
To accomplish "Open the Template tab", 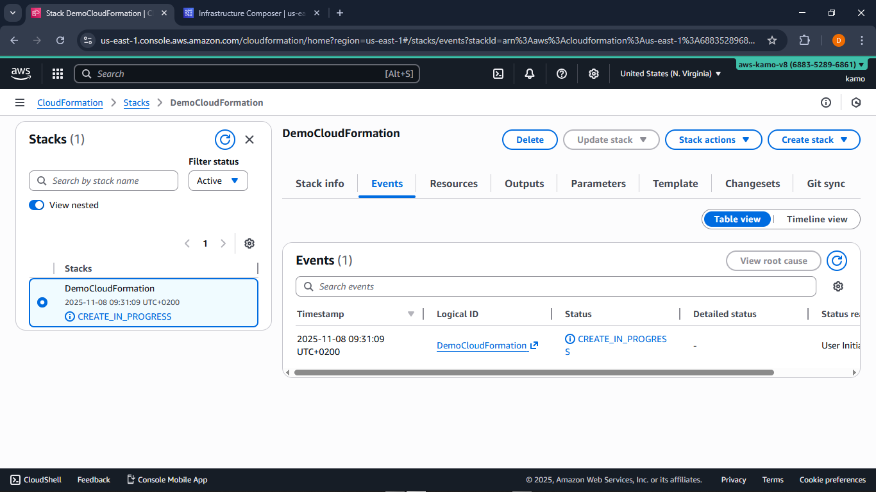I will [675, 183].
